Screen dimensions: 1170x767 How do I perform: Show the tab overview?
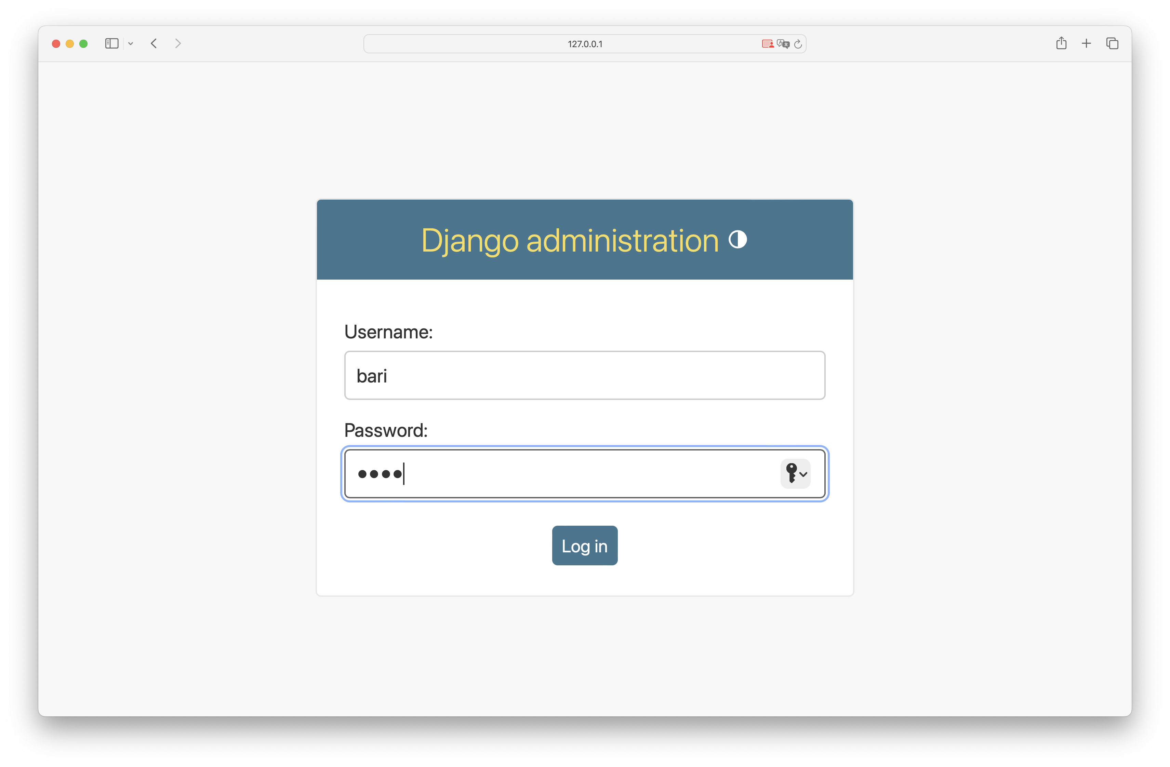(x=1112, y=44)
